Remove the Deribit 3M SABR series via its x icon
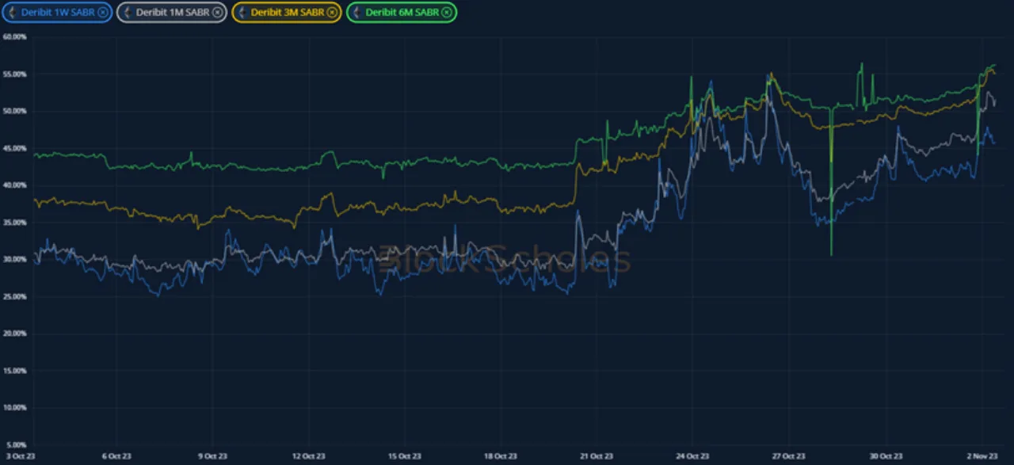 tap(332, 12)
